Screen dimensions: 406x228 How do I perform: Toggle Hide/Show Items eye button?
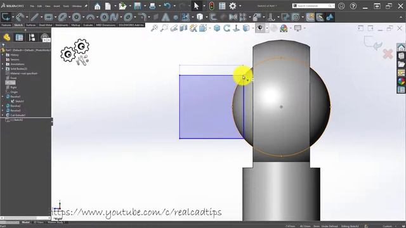pyautogui.click(x=260, y=28)
